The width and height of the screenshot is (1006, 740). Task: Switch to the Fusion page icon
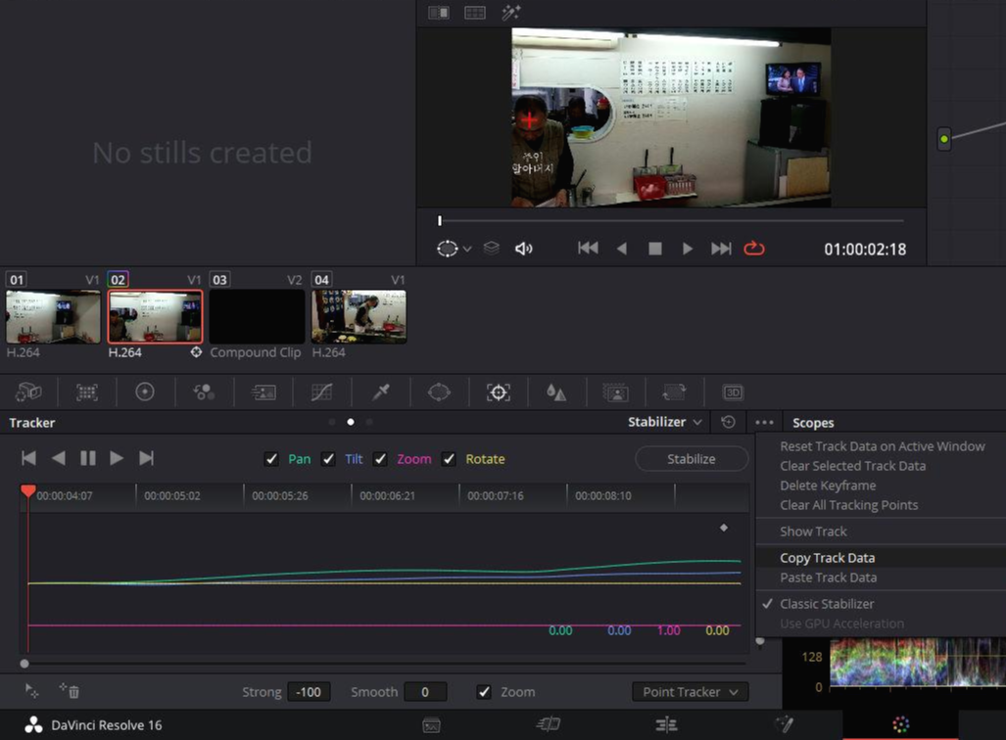(784, 724)
